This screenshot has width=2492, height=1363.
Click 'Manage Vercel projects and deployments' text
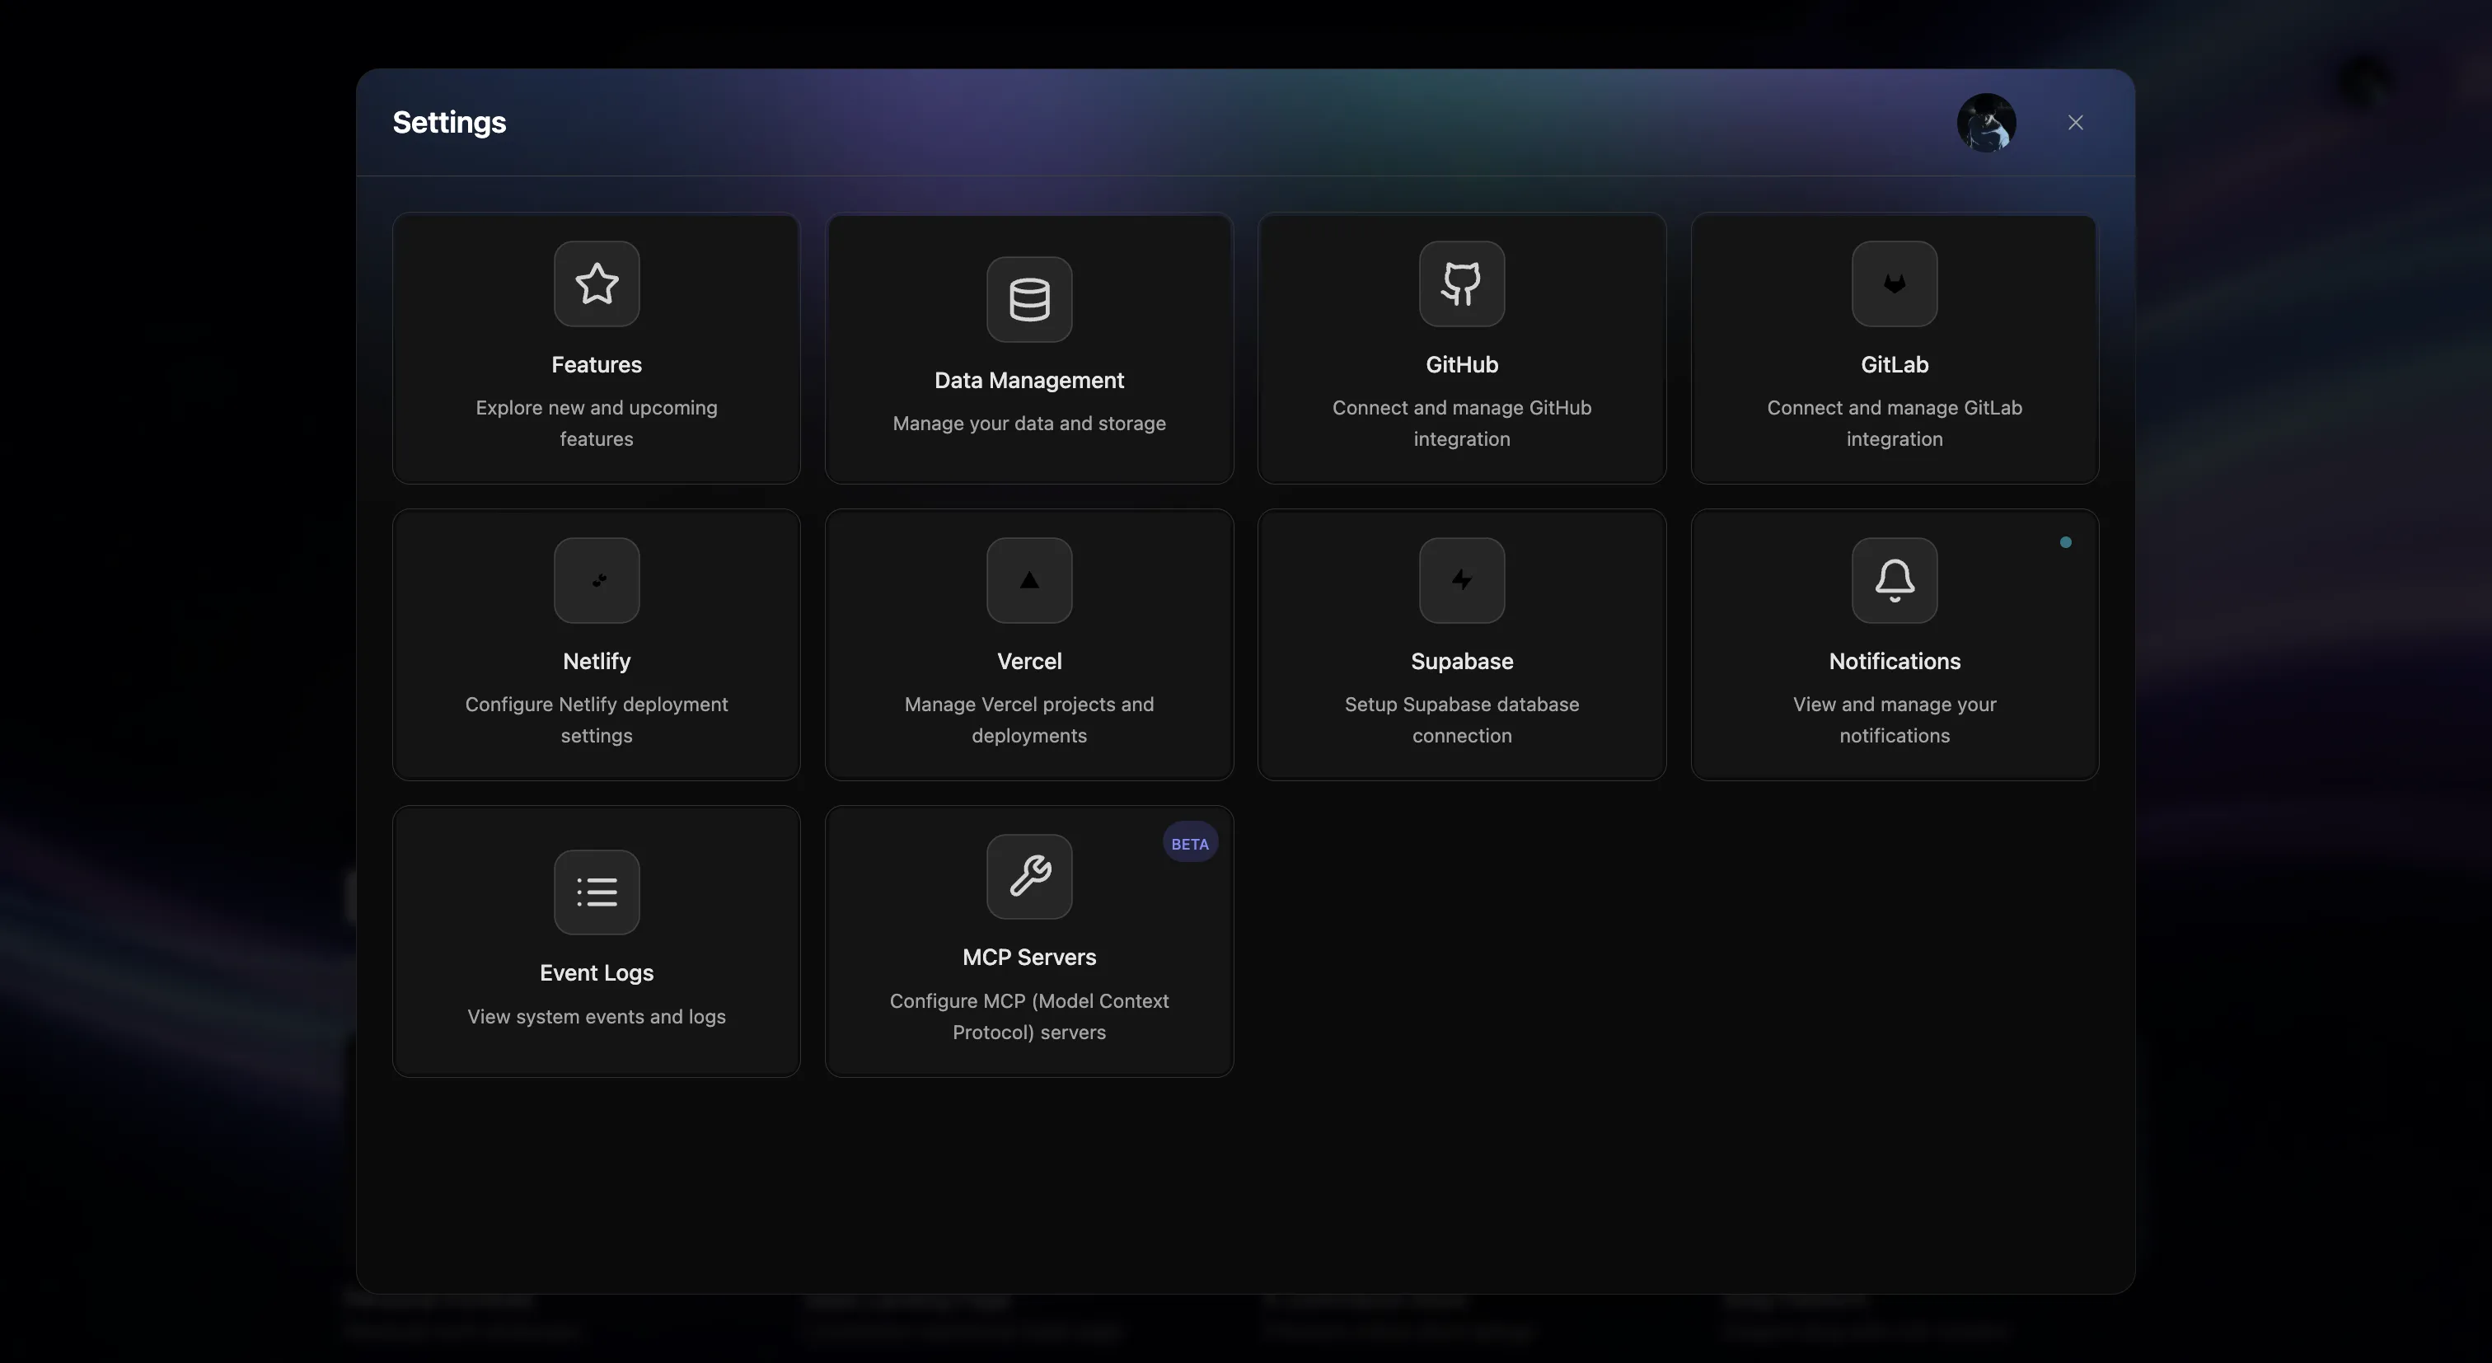click(1029, 719)
